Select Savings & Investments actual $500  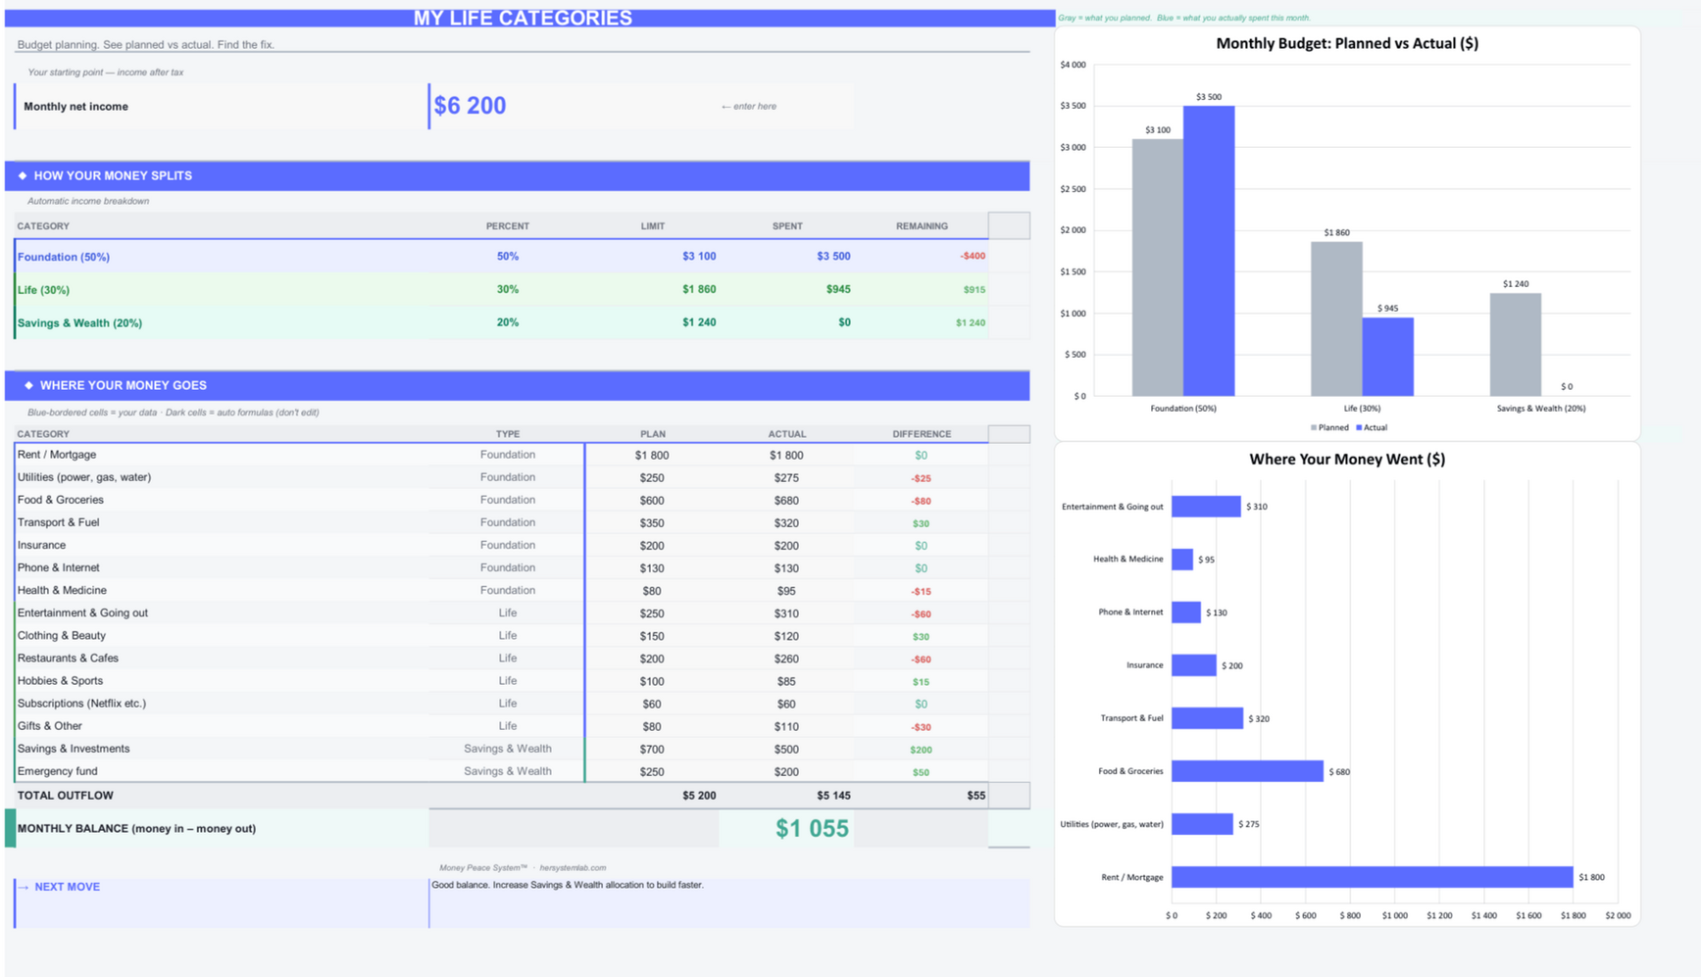point(786,750)
